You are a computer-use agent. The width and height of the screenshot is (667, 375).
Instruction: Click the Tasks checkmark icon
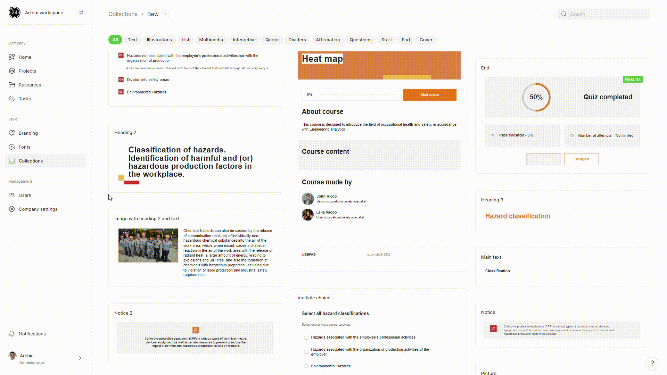pyautogui.click(x=12, y=99)
